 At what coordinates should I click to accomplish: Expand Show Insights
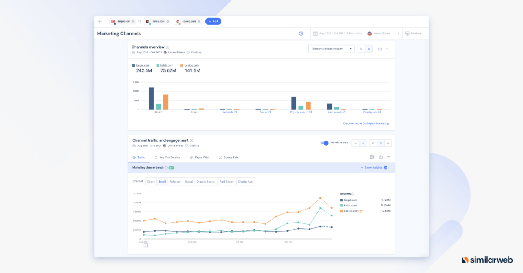[x=374, y=167]
